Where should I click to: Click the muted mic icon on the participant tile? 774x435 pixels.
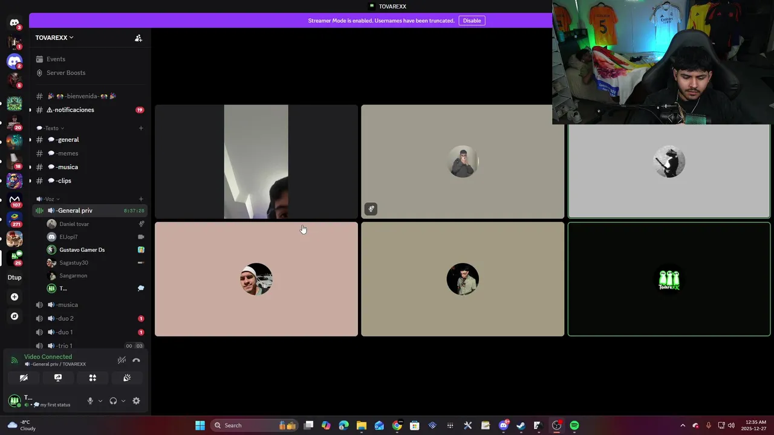371,209
